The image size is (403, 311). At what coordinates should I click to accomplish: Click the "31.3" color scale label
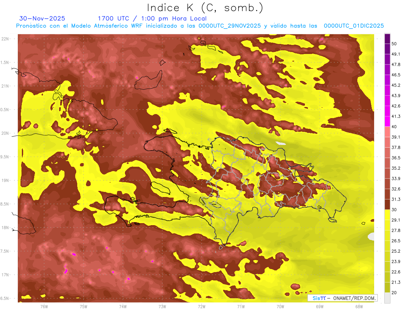point(396,199)
